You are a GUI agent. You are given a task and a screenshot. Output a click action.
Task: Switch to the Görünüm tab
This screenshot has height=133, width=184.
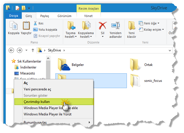pyautogui.click(x=64, y=16)
